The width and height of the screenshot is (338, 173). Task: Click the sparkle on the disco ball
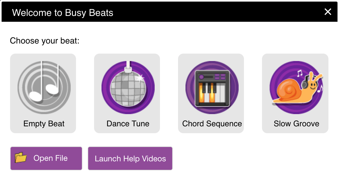(140, 78)
